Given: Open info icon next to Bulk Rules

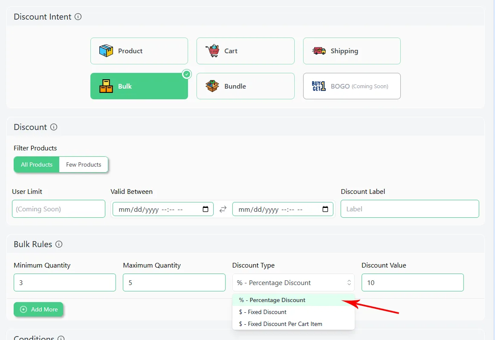Looking at the screenshot, I should [59, 244].
